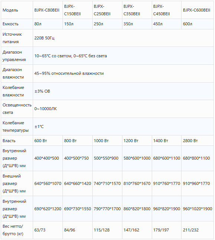Click the 450л capacity cell
The width and height of the screenshot is (215, 240).
(x=167, y=24)
